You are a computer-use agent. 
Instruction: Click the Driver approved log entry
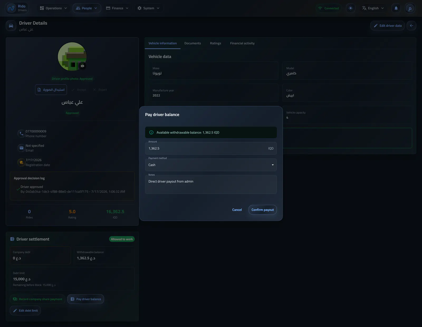pyautogui.click(x=72, y=189)
